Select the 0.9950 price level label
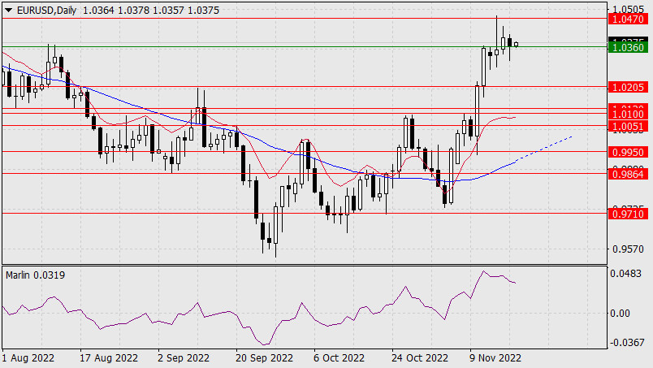653x368 pixels. 629,152
